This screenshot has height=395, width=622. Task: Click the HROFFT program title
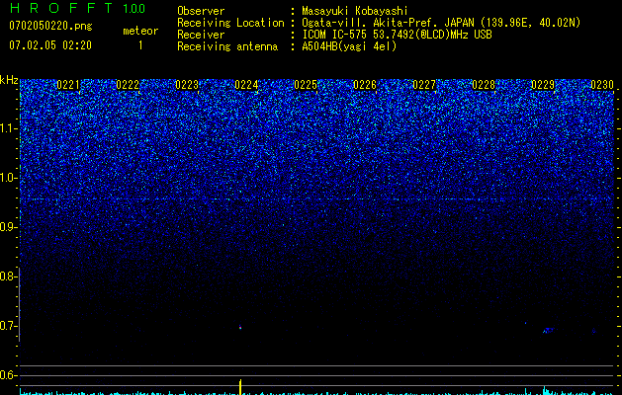click(61, 8)
